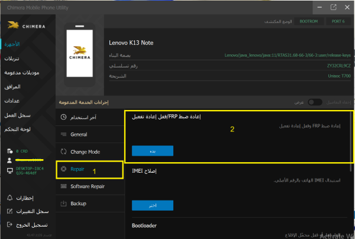Click the credits coin icon
This screenshot has height=239, width=355.
[9, 151]
